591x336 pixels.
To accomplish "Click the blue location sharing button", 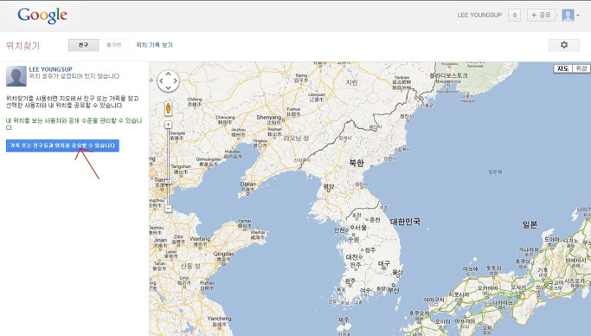I will 62,145.
